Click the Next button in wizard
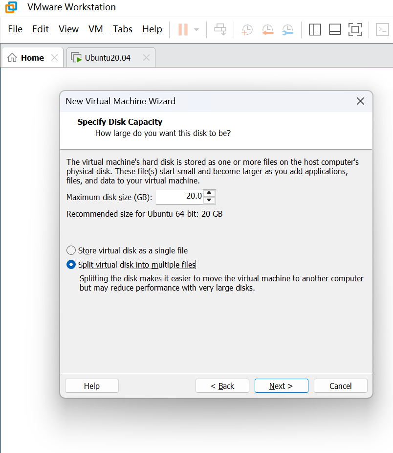Screen dimensions: 393x453 tap(281, 386)
